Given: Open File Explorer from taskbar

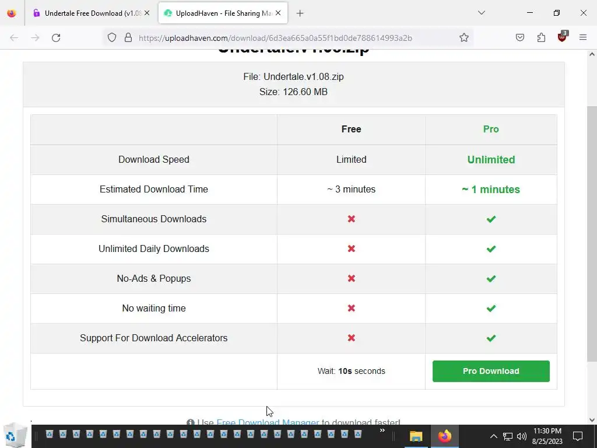Looking at the screenshot, I should point(416,436).
